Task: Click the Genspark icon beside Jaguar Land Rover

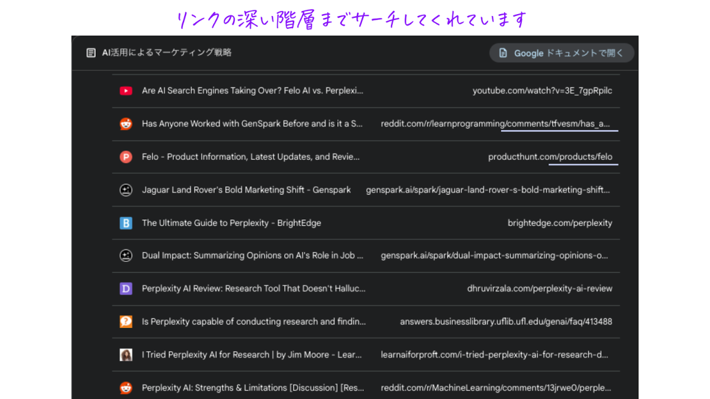Action: pyautogui.click(x=126, y=190)
